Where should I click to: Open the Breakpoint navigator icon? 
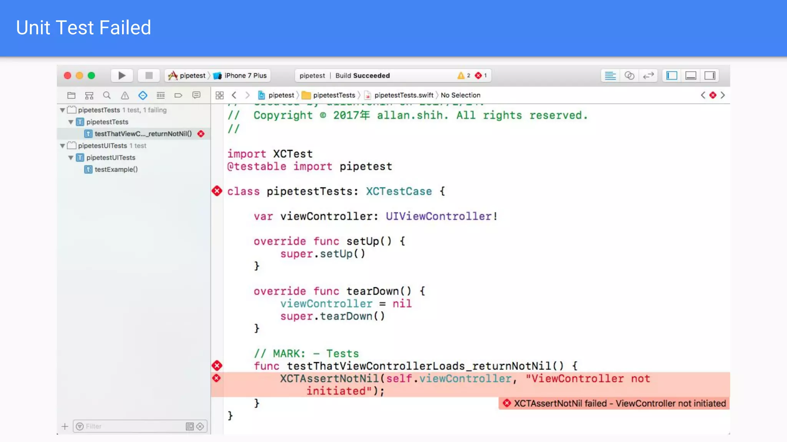(x=178, y=96)
